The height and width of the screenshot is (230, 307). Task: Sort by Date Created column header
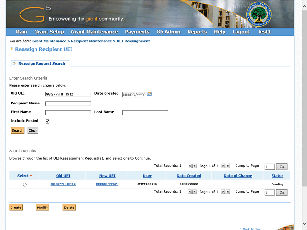[189, 176]
